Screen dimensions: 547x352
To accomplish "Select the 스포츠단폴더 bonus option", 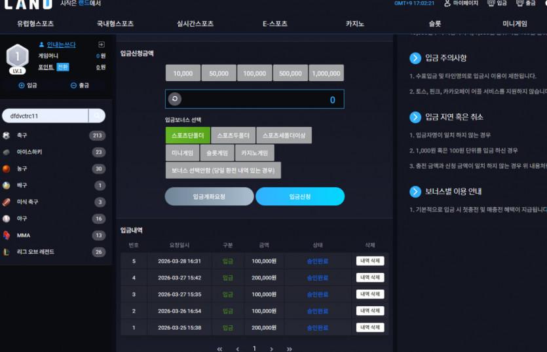I will coord(187,135).
